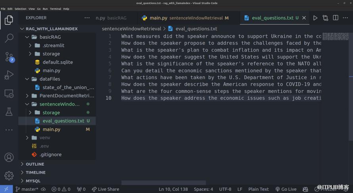This screenshot has width=353, height=193.
Task: Split the editor to the right
Action: tap(336, 18)
